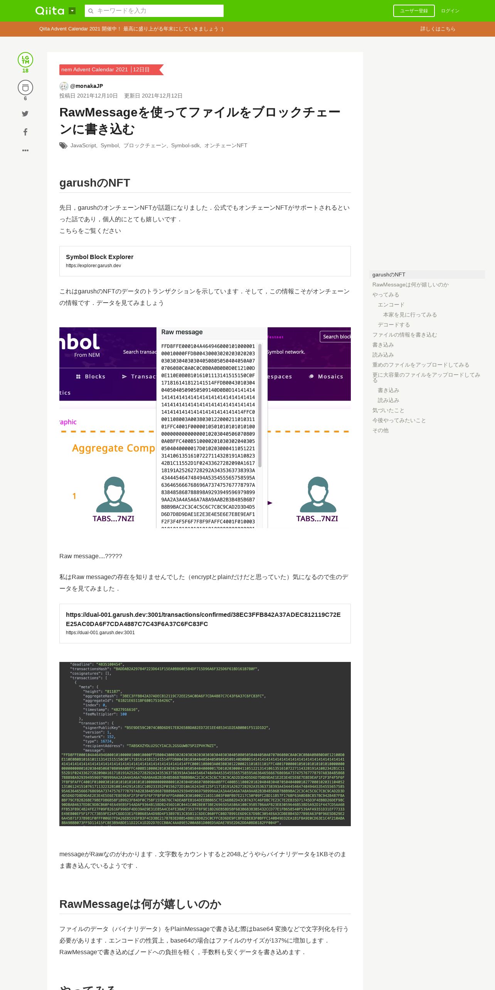Open the Symbol Block Explorer link card
Screen dimensions: 495x990
205,261
